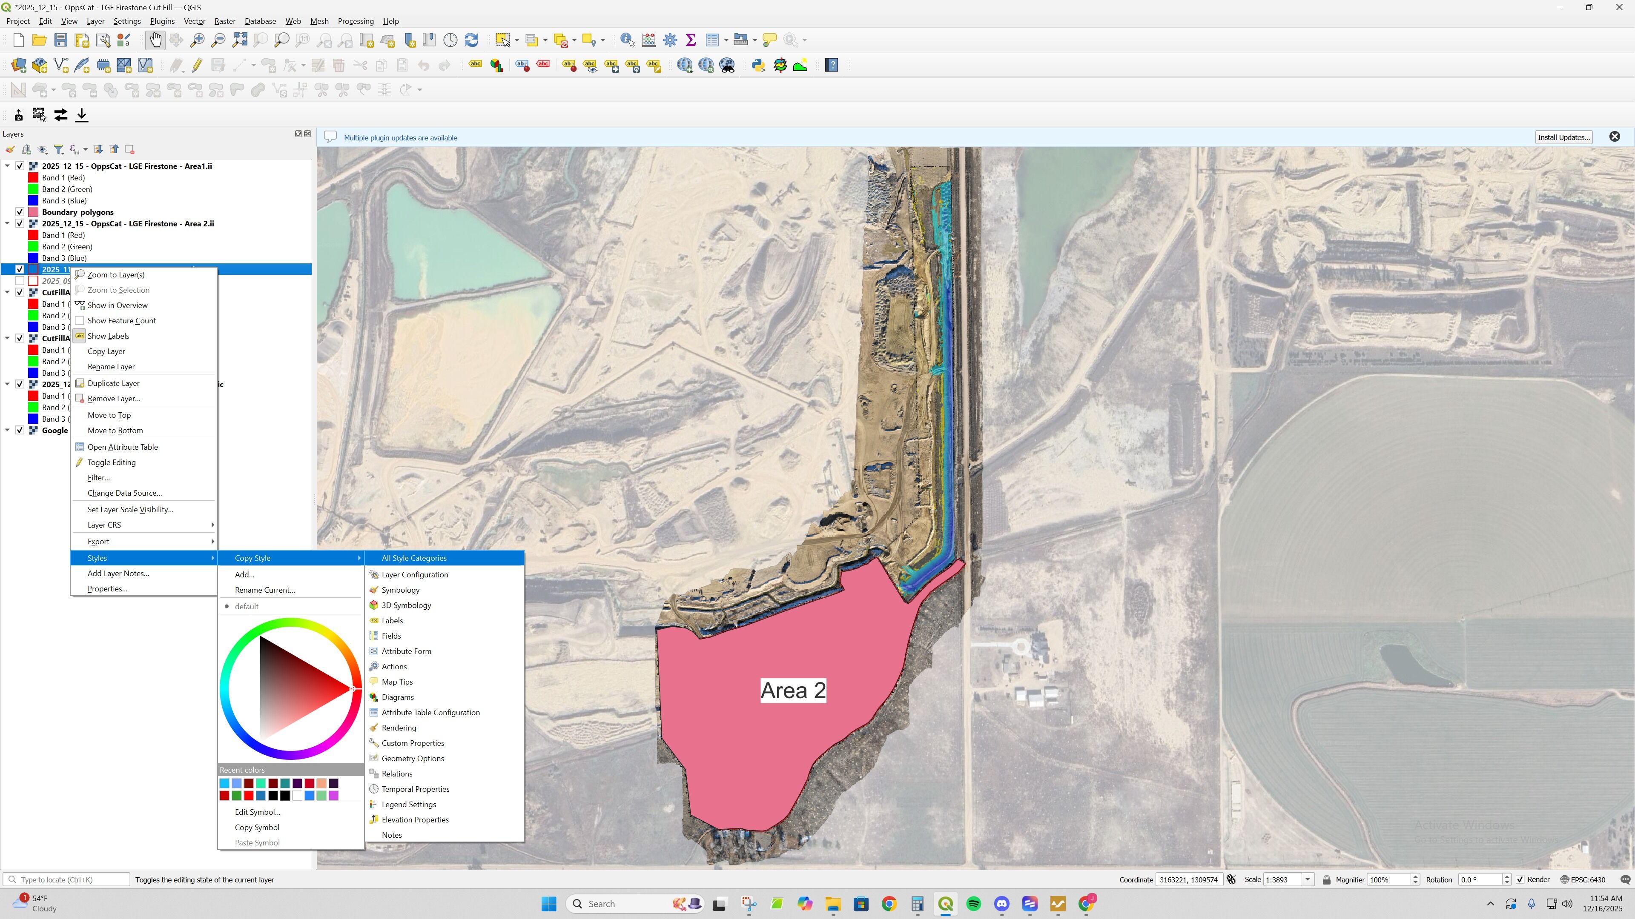Image resolution: width=1635 pixels, height=919 pixels.
Task: Collapse the Google layer tree arrow
Action: [x=8, y=430]
